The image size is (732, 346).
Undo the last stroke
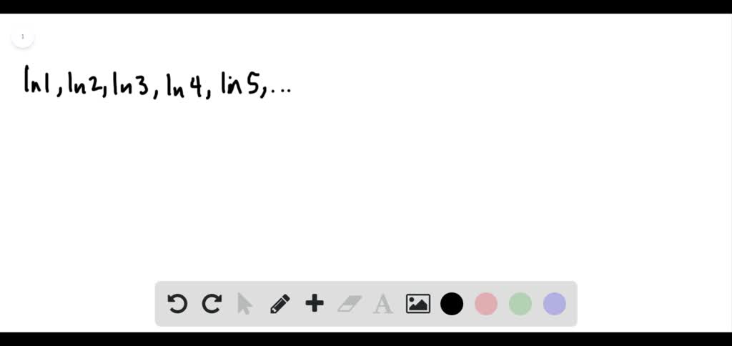point(177,304)
